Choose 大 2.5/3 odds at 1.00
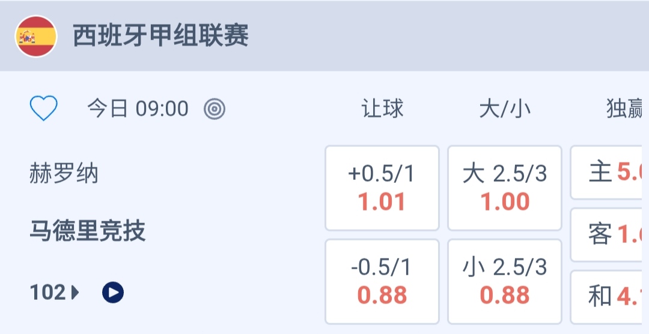 [x=505, y=188]
